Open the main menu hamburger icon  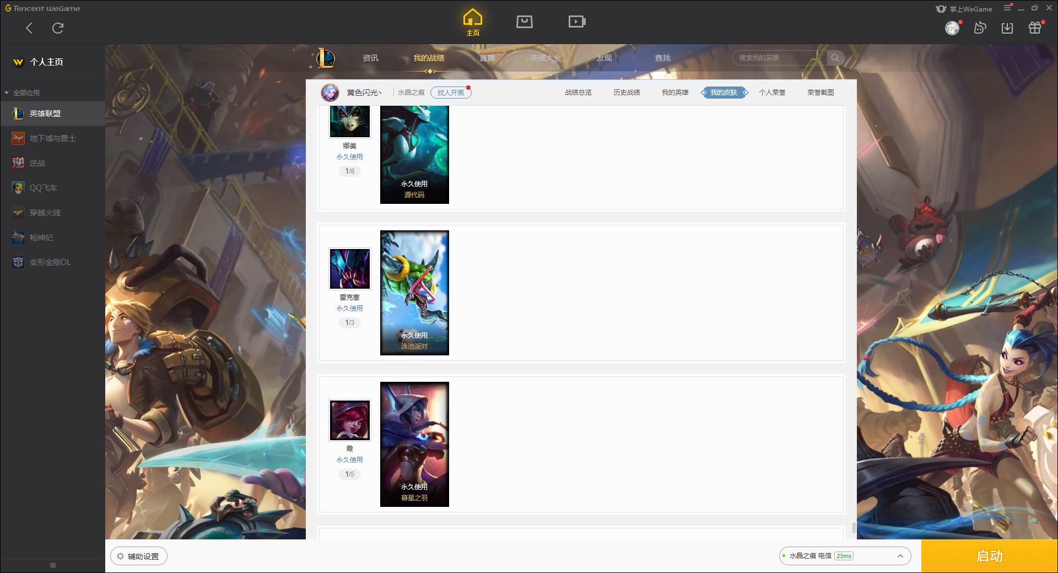[x=1007, y=8]
